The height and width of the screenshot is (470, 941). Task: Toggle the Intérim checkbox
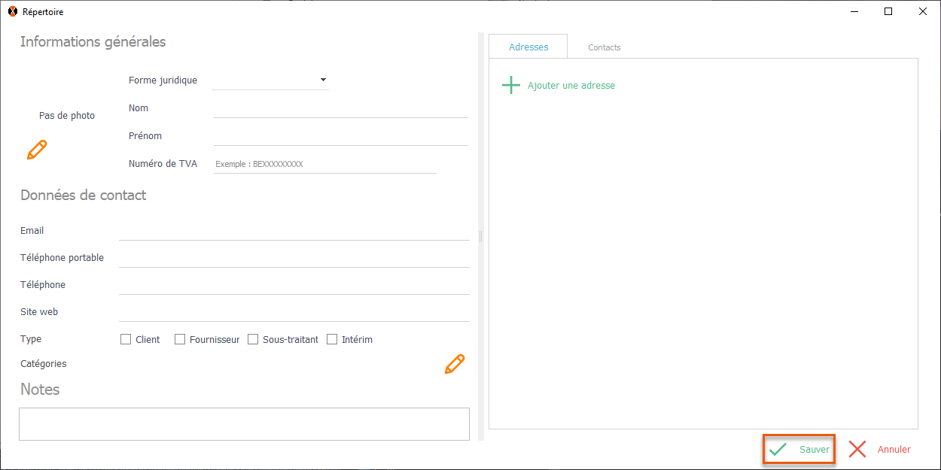[x=332, y=339]
